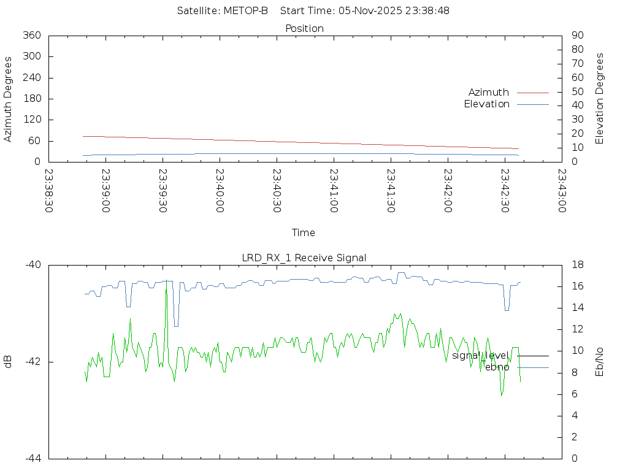Click the Satellite METOP-B header text
This screenshot has width=628, height=471.
point(223,11)
